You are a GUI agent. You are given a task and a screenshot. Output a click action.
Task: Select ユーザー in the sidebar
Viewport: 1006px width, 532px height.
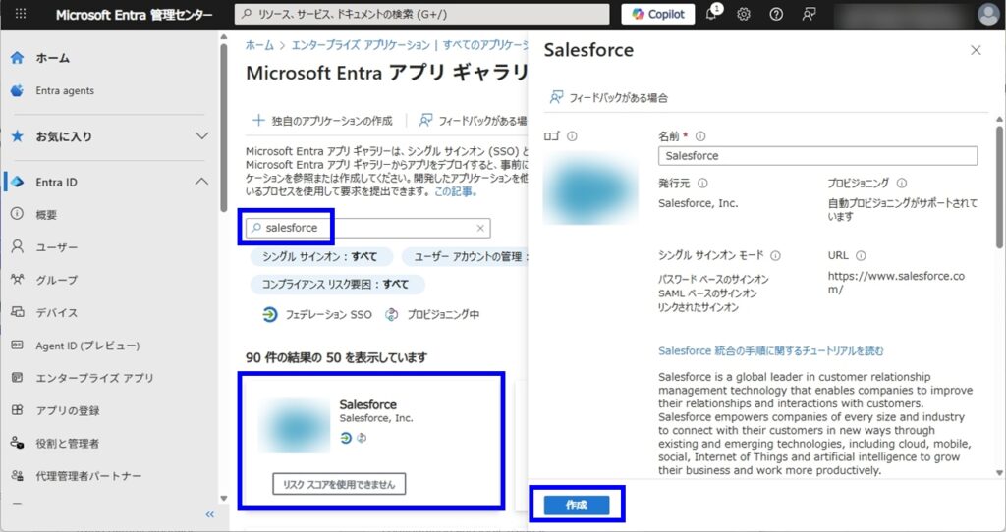[57, 247]
